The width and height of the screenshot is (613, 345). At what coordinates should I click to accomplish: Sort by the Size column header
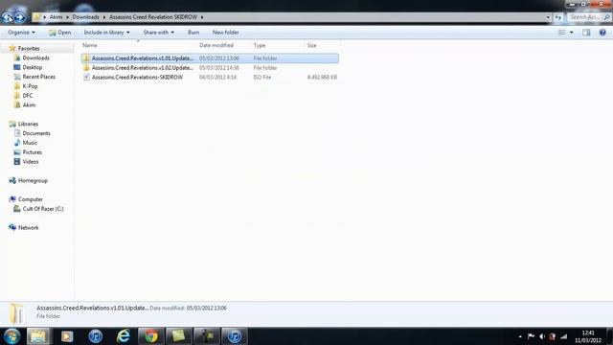[x=311, y=45]
